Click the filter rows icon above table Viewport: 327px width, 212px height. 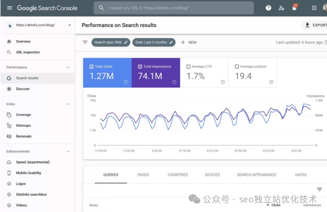[319, 190]
